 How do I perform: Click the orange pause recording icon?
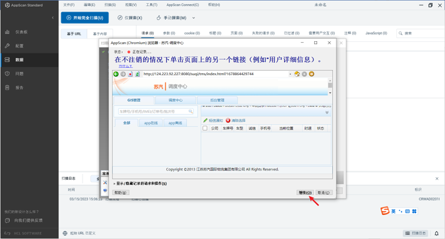(x=312, y=74)
